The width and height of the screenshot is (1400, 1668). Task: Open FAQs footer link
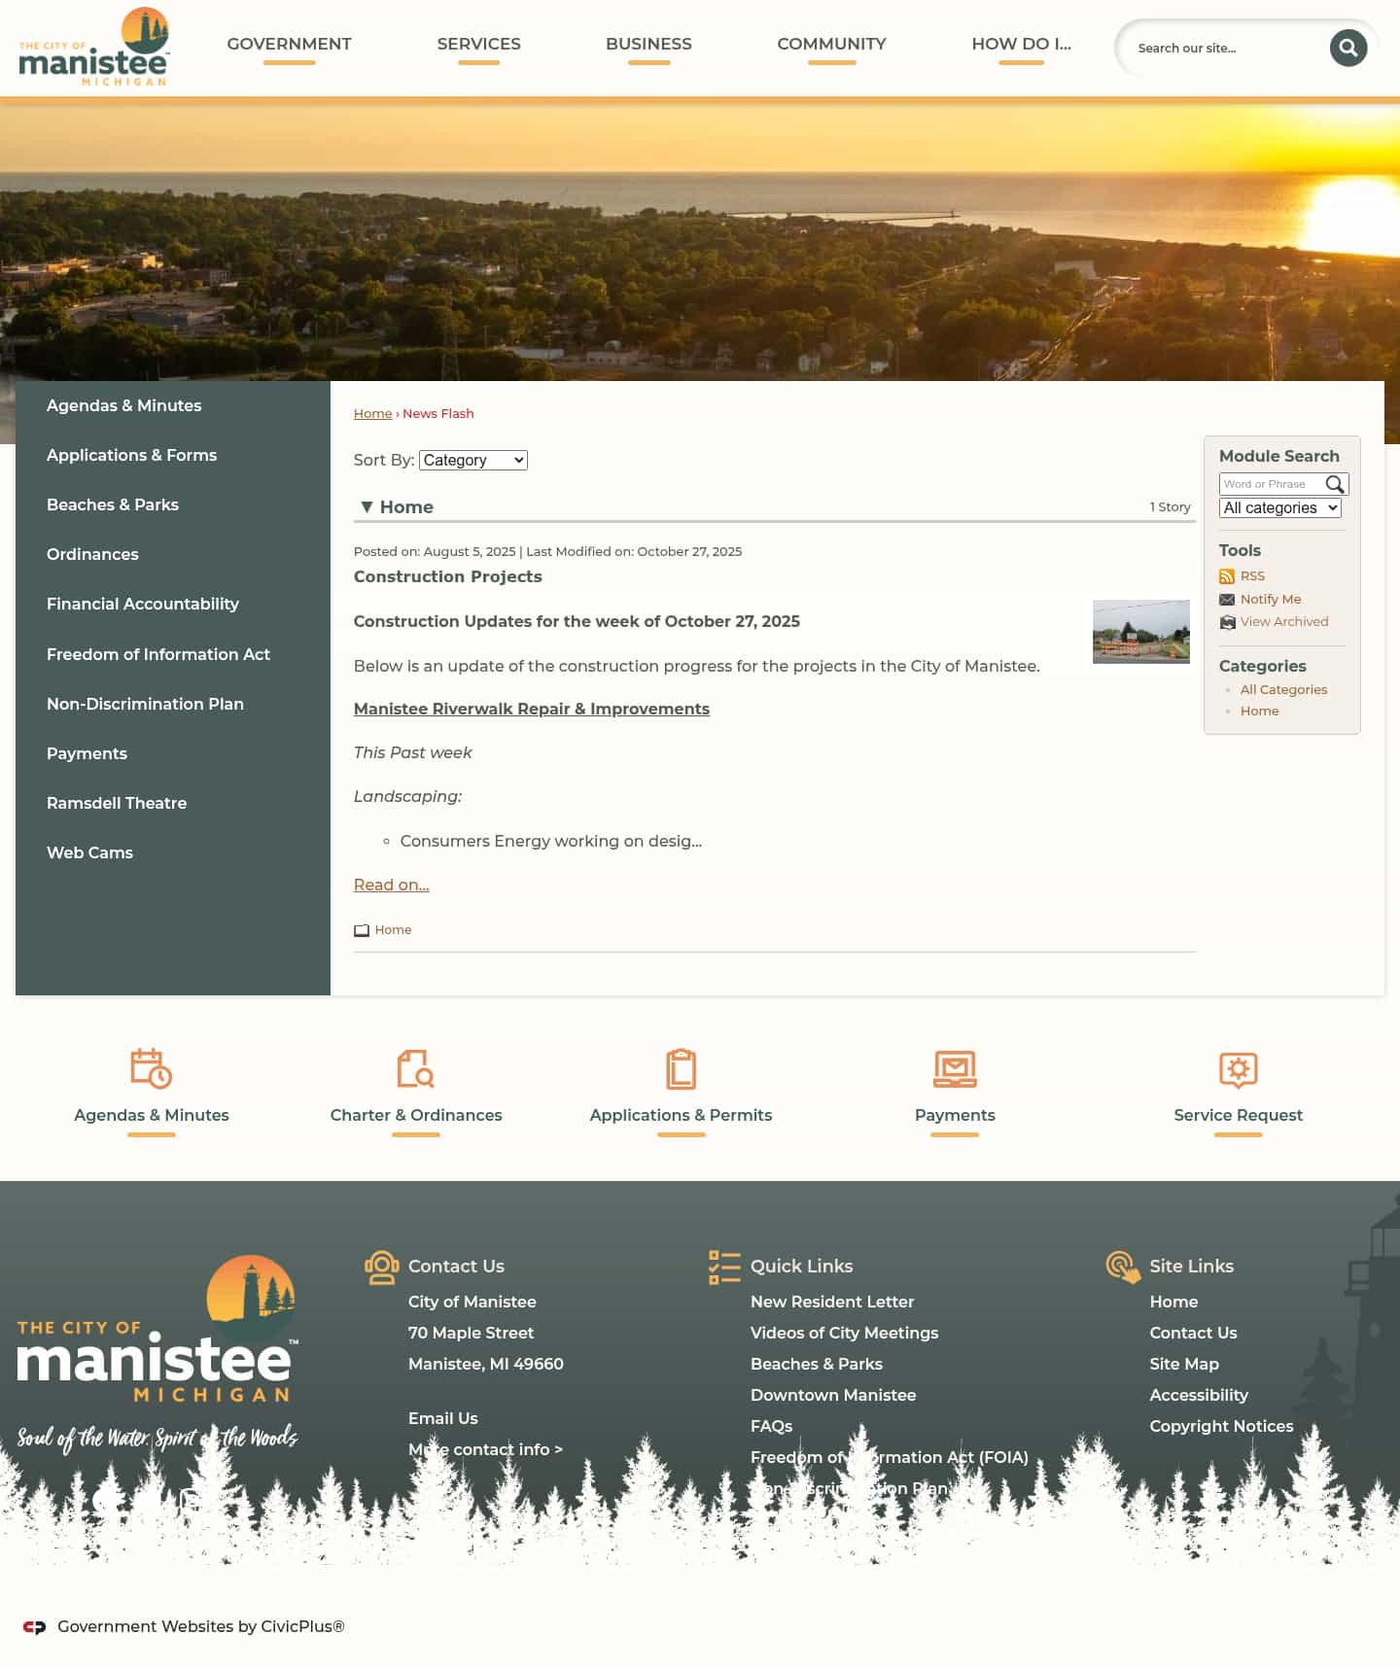(x=771, y=1426)
